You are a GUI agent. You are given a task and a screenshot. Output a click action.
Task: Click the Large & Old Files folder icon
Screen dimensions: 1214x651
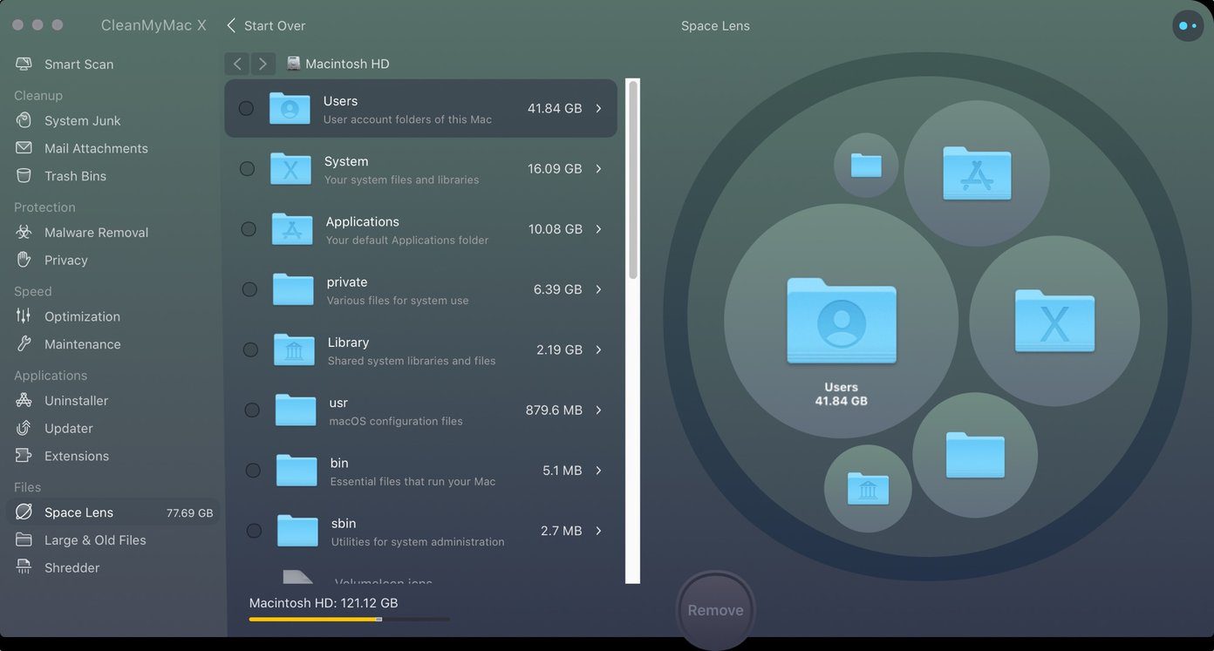[24, 540]
